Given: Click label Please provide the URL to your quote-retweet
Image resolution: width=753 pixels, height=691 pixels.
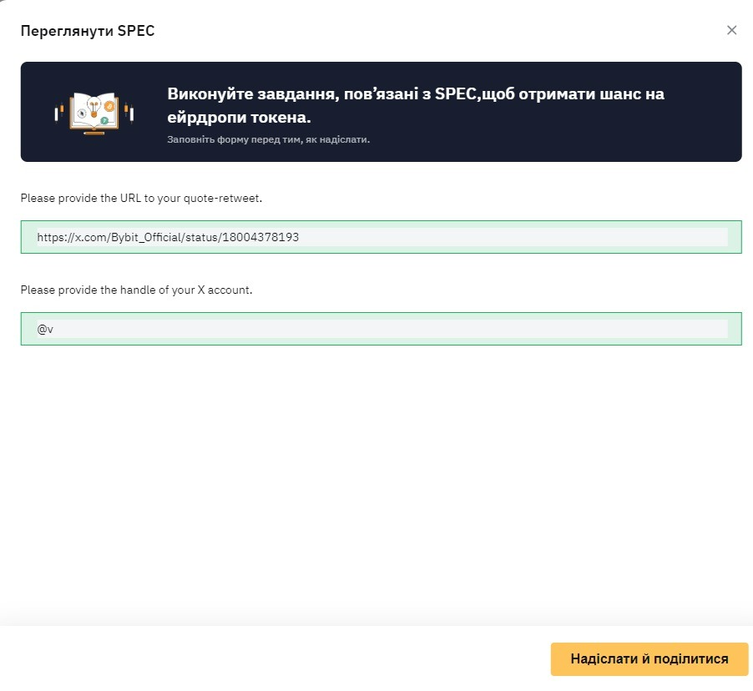Looking at the screenshot, I should pyautogui.click(x=141, y=199).
